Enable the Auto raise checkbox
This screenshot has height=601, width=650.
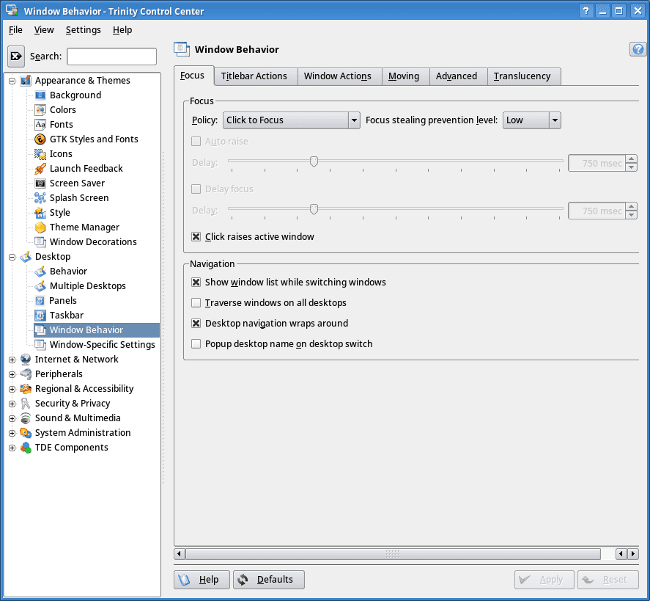[196, 142]
